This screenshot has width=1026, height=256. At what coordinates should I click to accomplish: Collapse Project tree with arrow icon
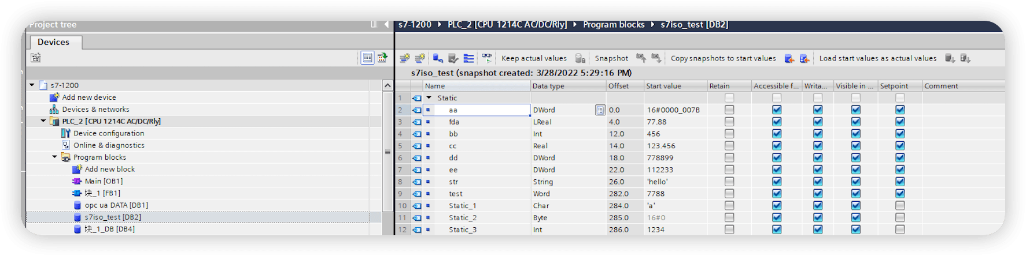pos(386,25)
